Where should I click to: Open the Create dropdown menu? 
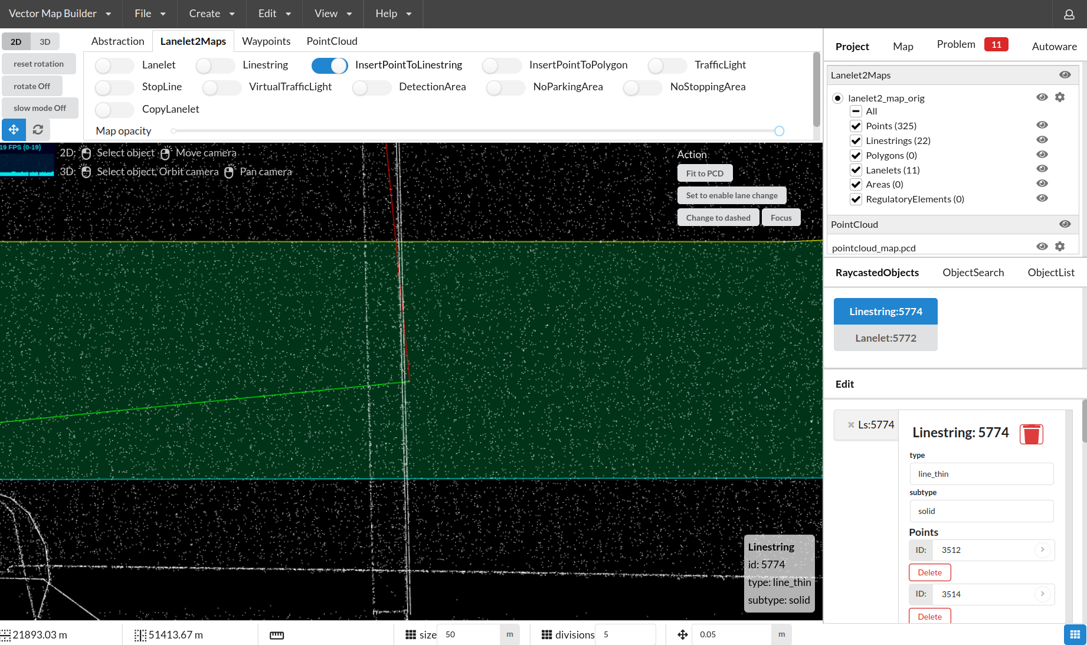click(210, 13)
